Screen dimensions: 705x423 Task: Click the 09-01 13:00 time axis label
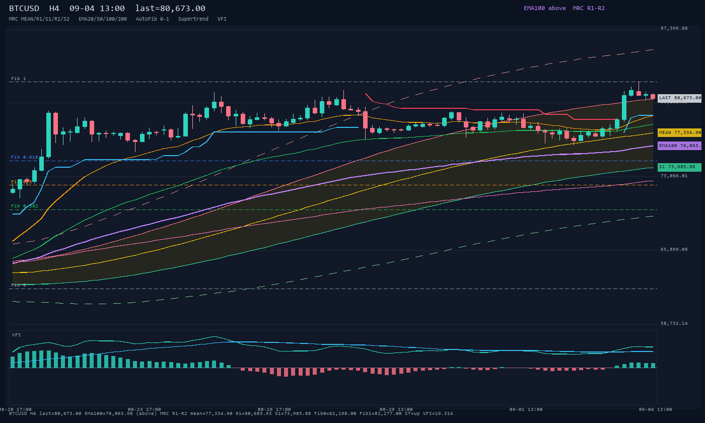(526, 409)
